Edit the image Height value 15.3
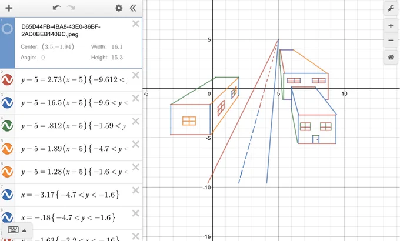Image resolution: width=400 pixels, height=241 pixels. (x=117, y=58)
